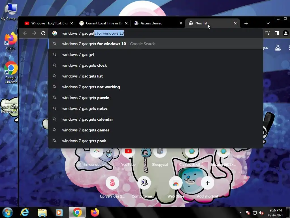290x218 pixels.
Task: Pick suggestion 'windows 7 gadgets not working'
Action: (x=155, y=87)
